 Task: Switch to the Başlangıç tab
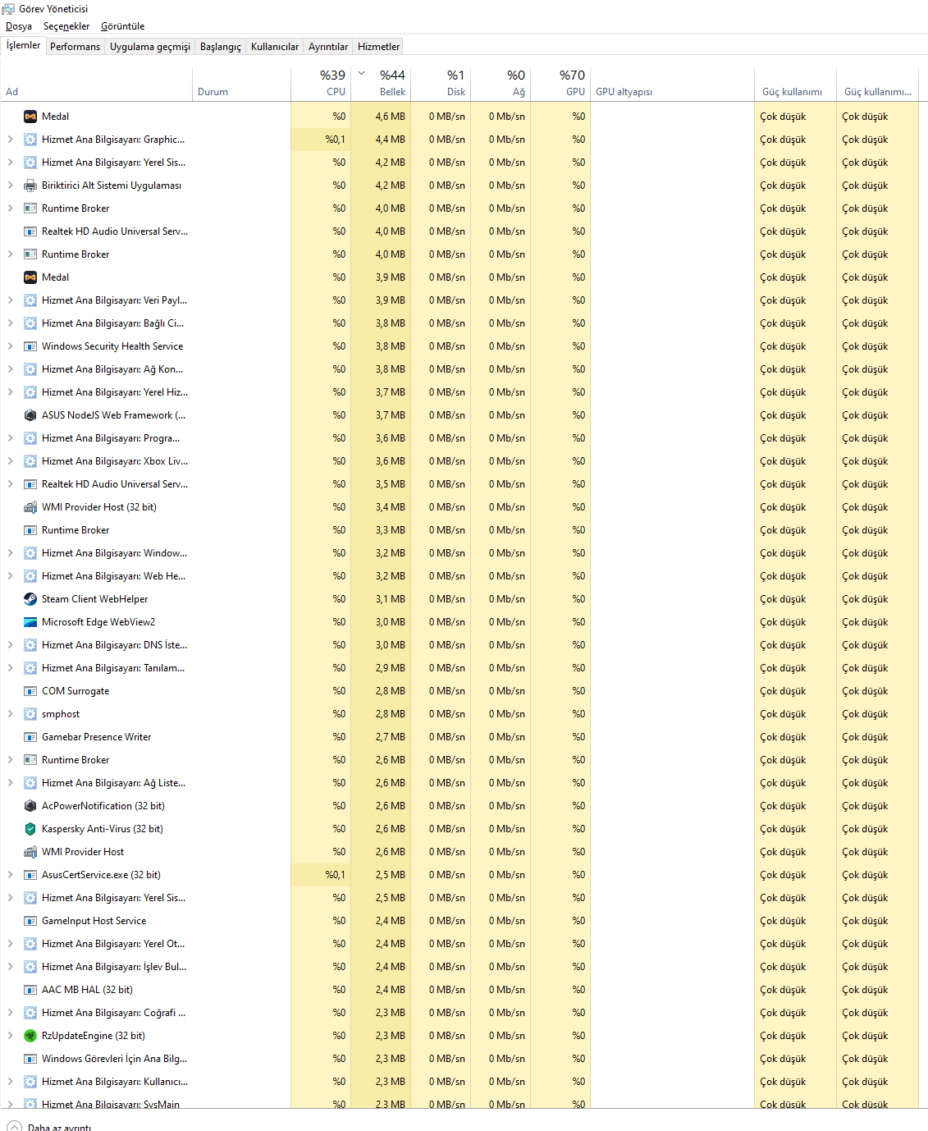pos(221,47)
